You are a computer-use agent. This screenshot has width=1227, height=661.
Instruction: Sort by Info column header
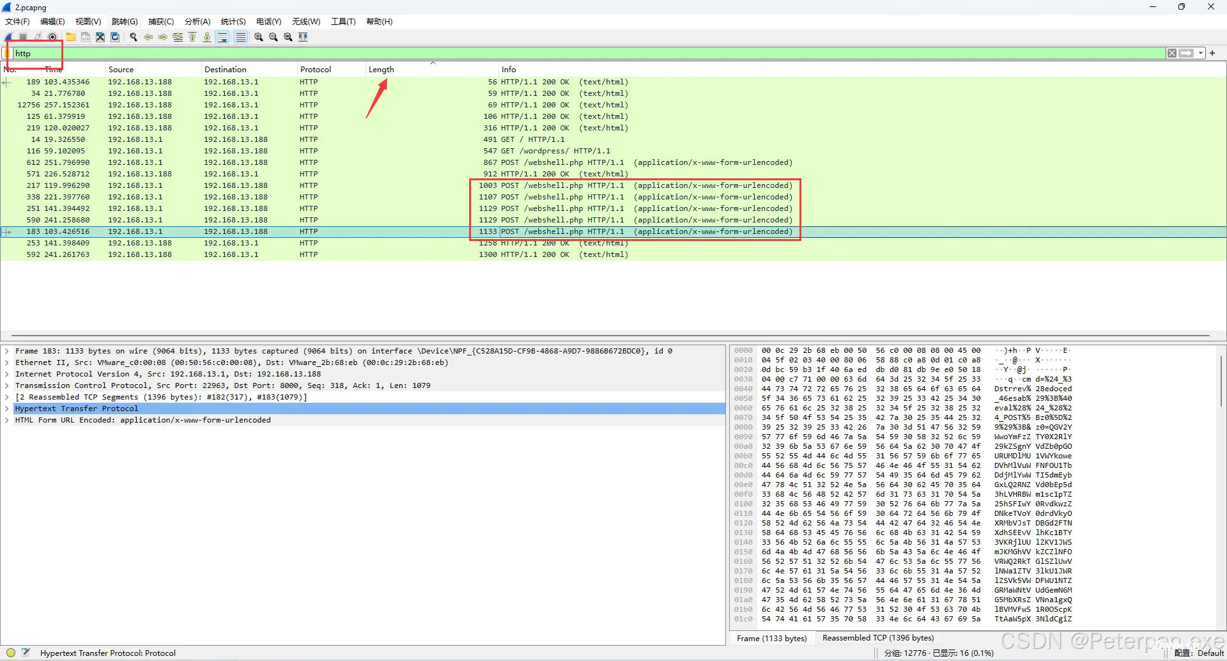[861, 69]
